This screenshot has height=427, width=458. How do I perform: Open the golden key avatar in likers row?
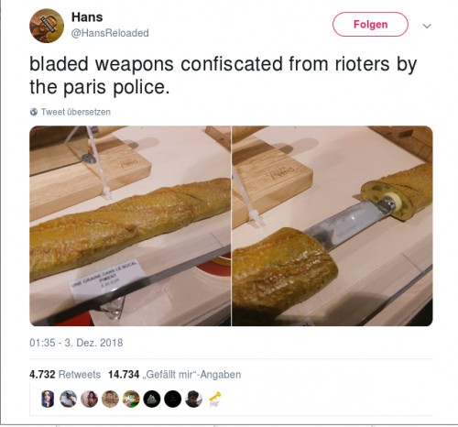tap(214, 399)
